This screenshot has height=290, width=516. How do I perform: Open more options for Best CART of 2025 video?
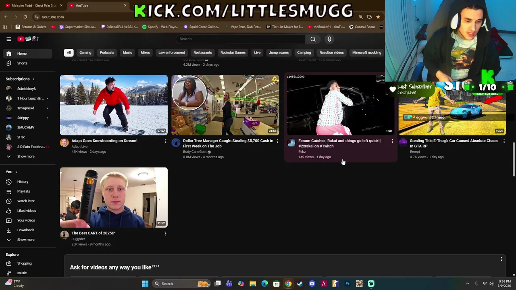click(x=165, y=233)
